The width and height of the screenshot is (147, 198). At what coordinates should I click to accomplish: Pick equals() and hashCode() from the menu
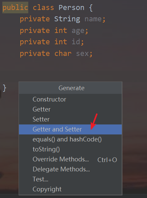70,139
